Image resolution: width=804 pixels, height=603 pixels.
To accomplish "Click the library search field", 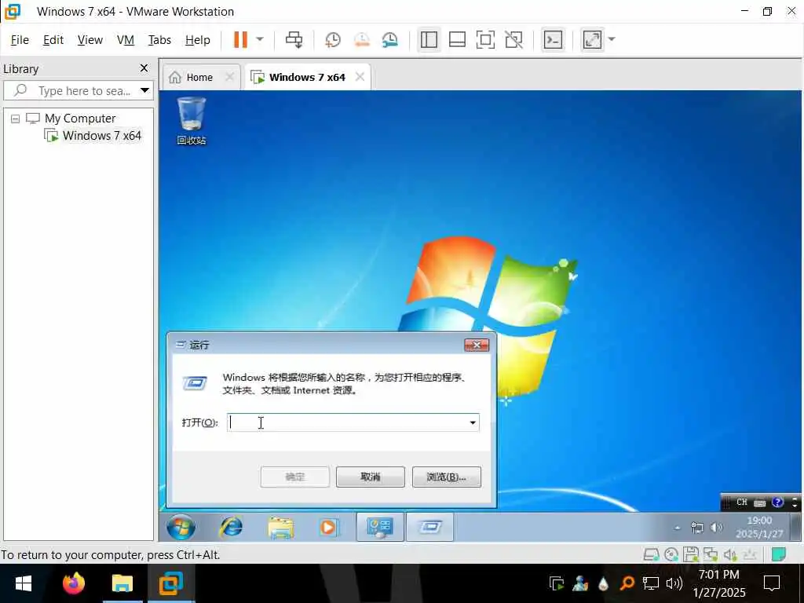I will coord(77,91).
